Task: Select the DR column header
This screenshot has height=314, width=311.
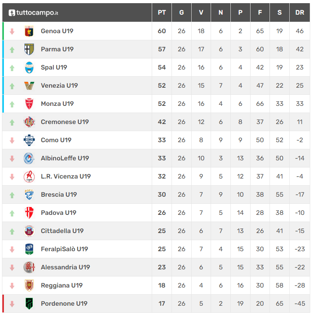Action: click(300, 12)
